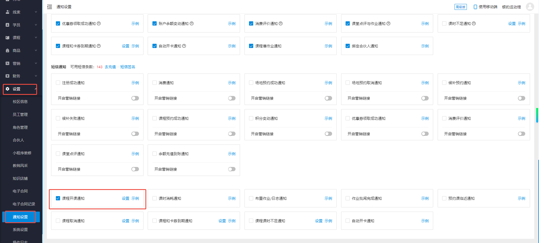The width and height of the screenshot is (539, 243).
Task: Click the 线索 sidebar icon
Action: point(8,12)
